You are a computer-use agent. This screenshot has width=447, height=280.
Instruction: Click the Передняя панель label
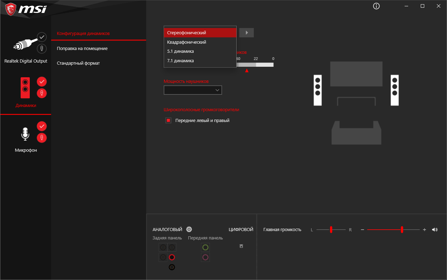pos(205,238)
